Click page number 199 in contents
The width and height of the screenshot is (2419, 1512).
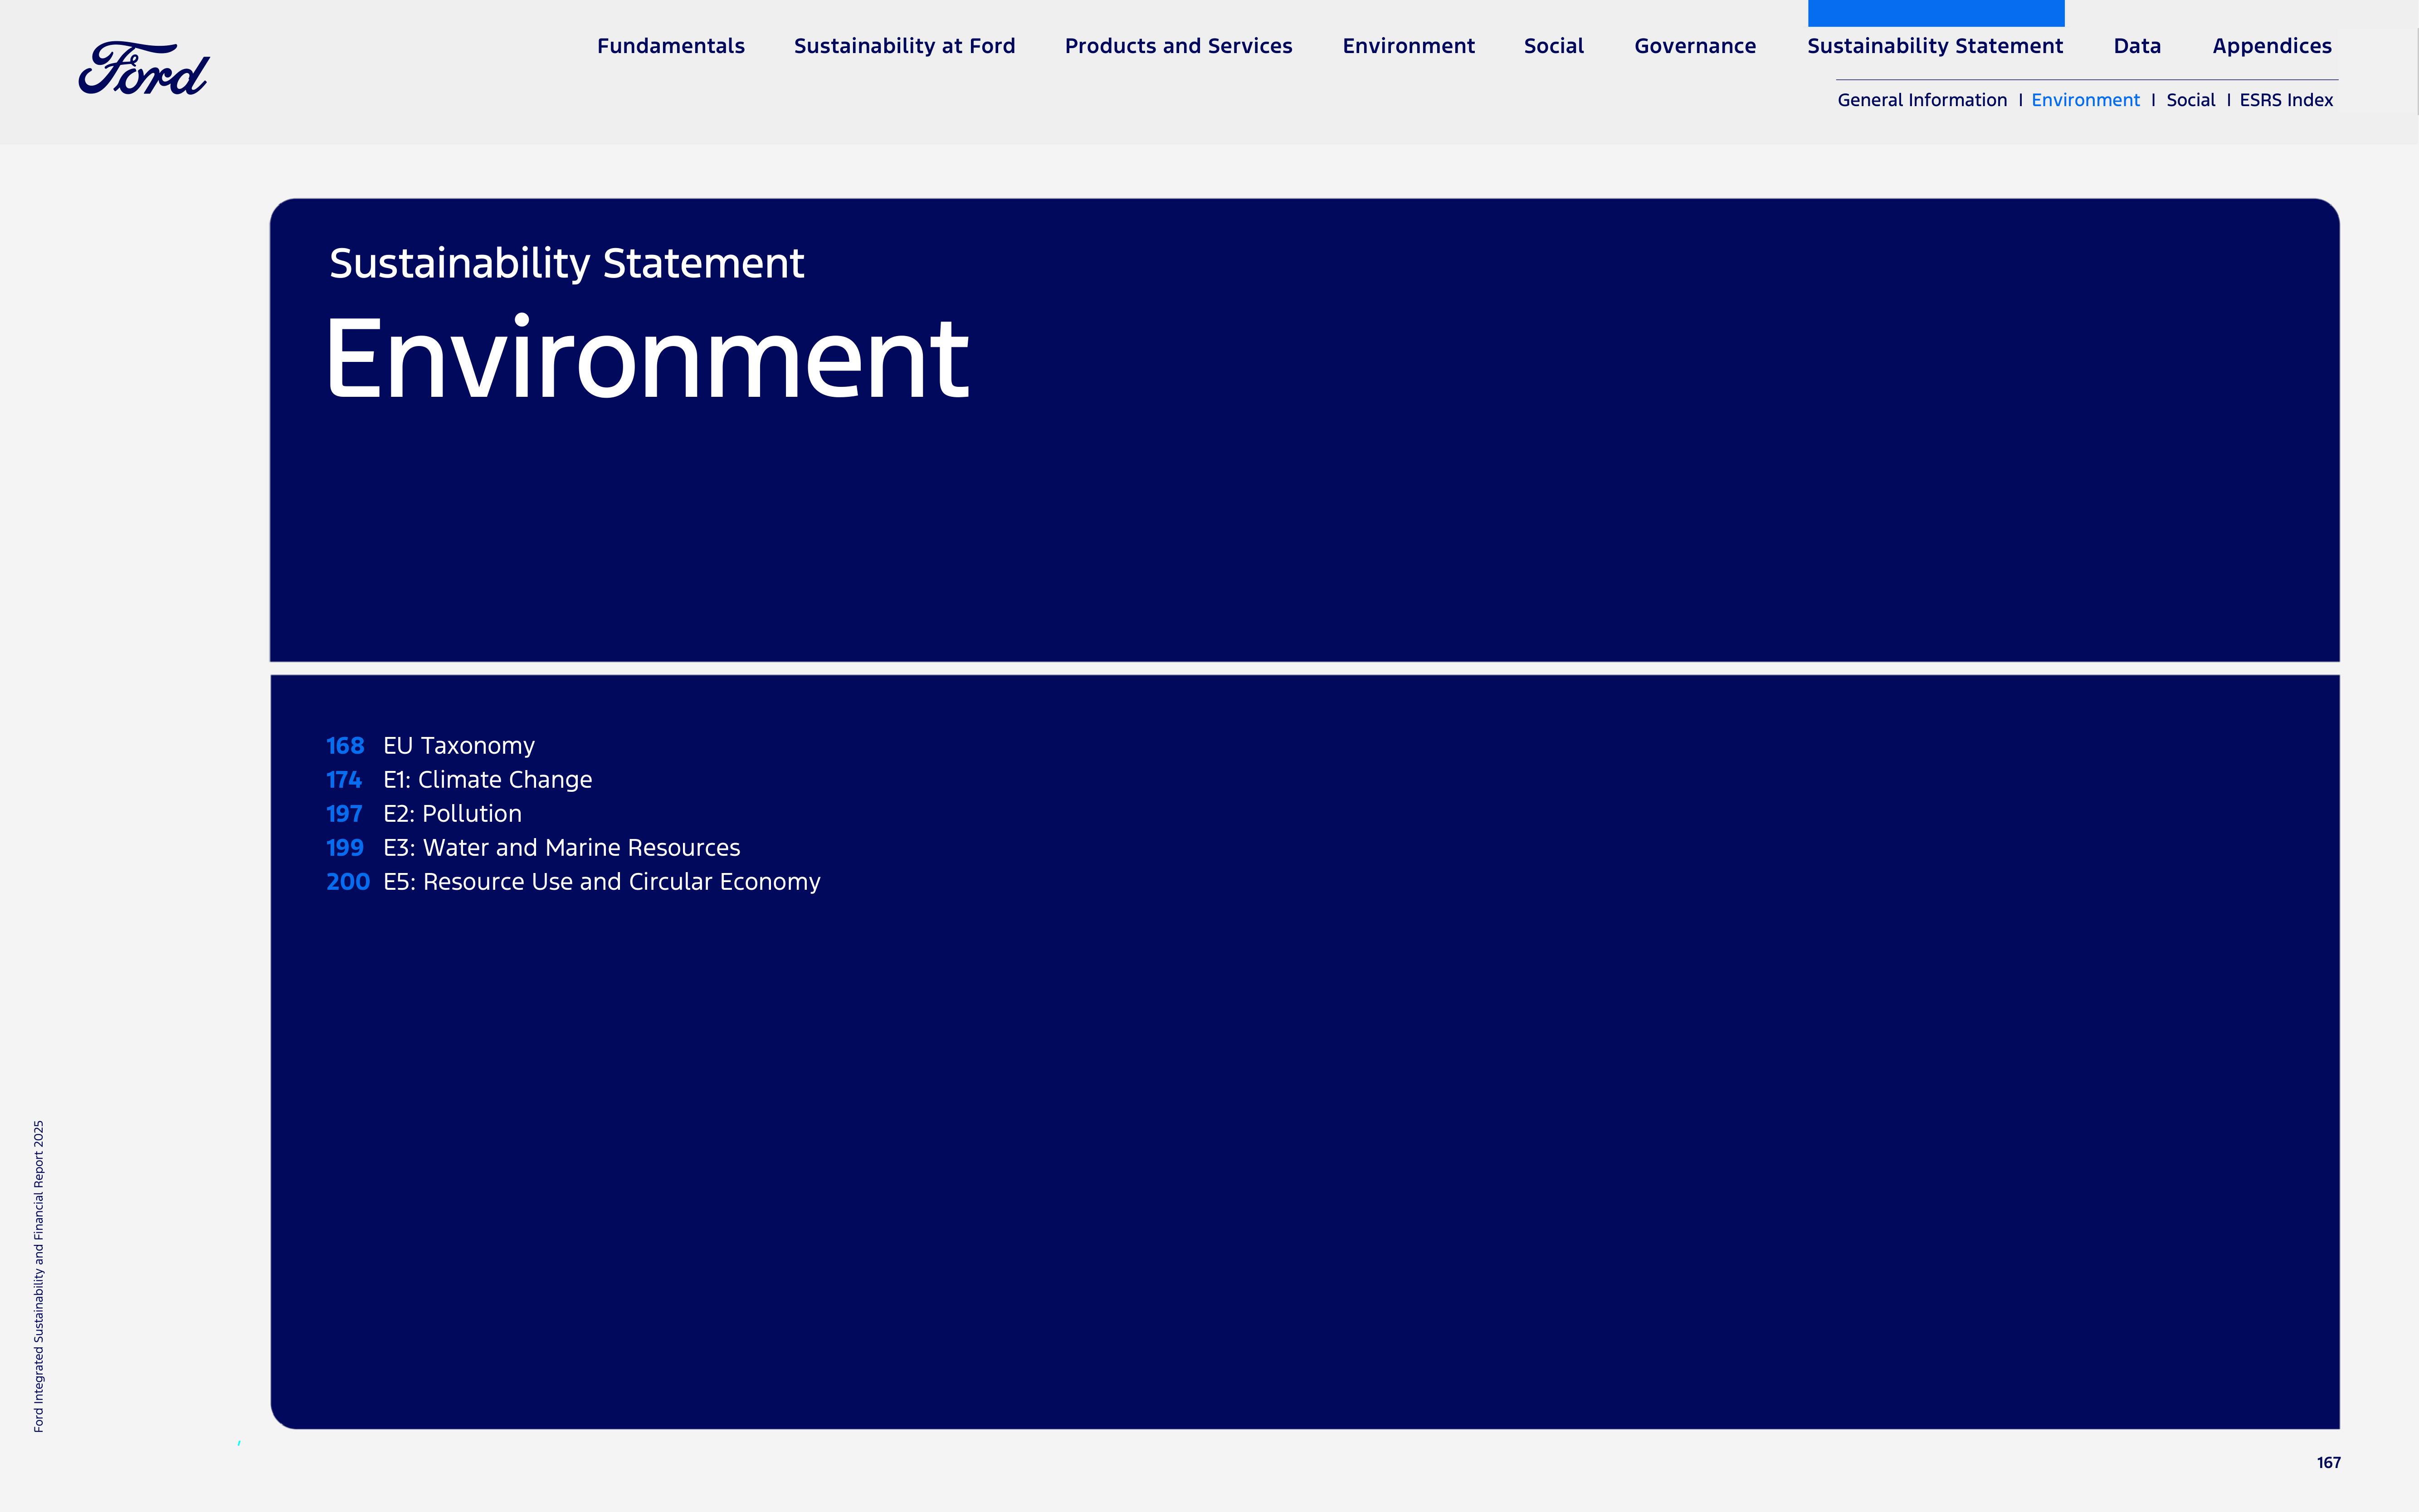coord(345,848)
